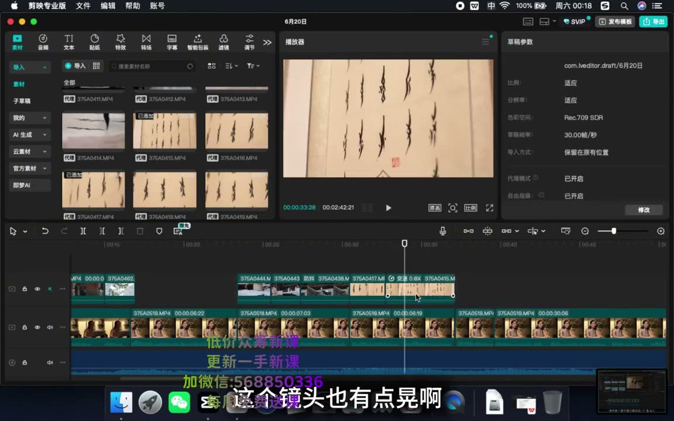Toggle linkage icon in timeline toolbar
Image resolution: width=674 pixels, height=421 pixels.
pos(506,231)
